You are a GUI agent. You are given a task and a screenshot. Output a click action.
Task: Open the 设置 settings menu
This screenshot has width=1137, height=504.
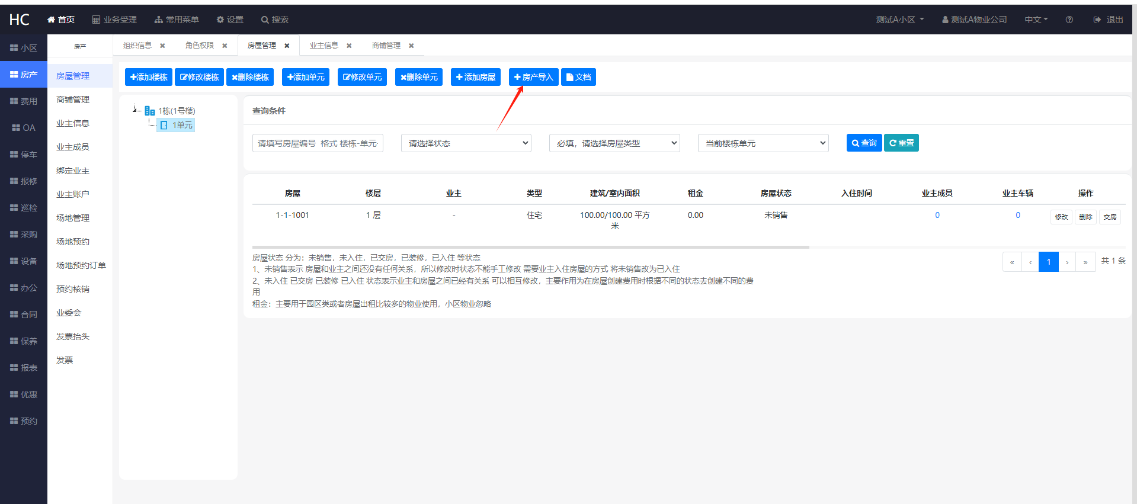(x=230, y=20)
